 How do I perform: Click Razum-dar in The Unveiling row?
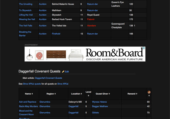click(x=92, y=4)
